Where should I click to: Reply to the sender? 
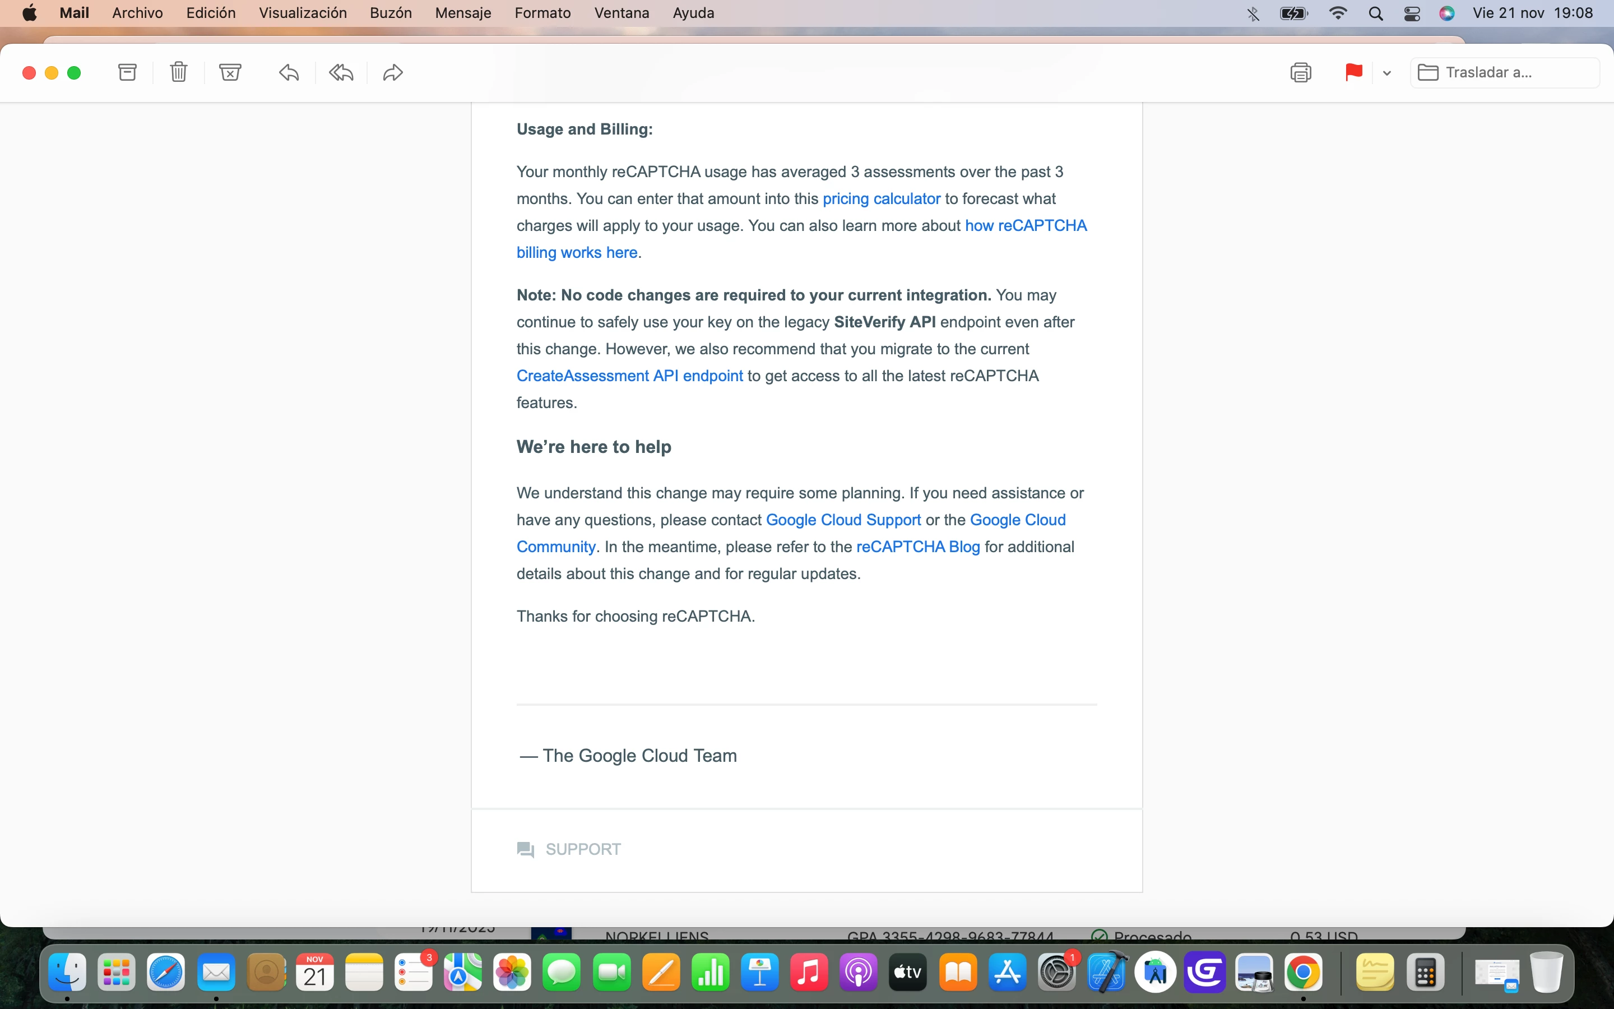point(289,72)
